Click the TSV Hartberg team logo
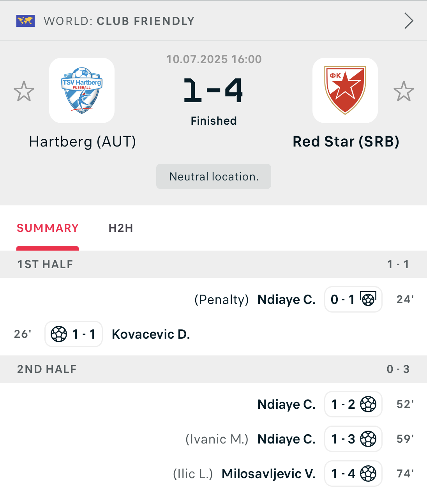427x493 pixels. (82, 90)
